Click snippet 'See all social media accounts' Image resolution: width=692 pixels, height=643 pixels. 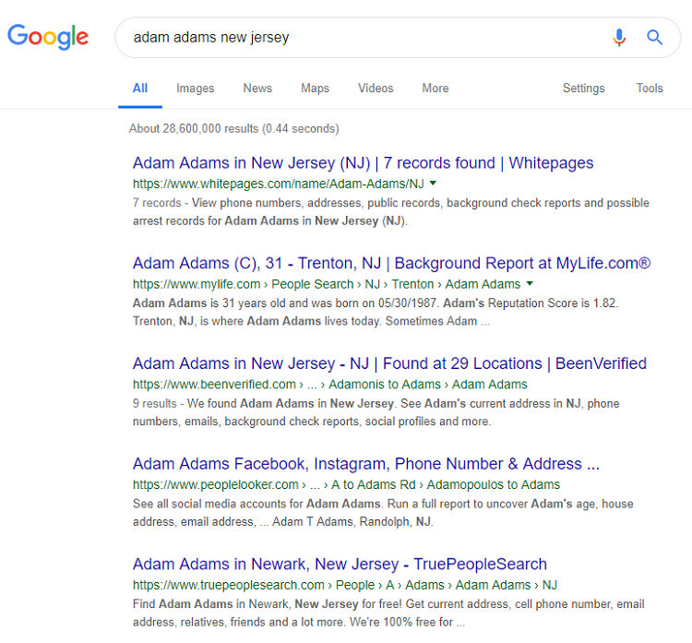pos(383,512)
